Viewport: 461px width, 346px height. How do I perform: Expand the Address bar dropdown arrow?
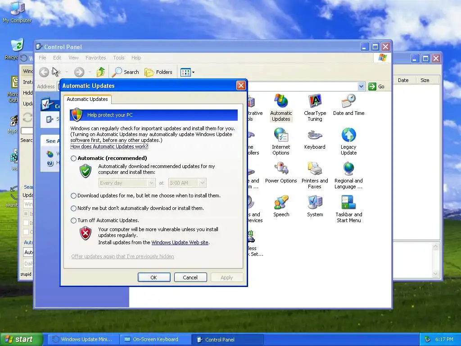click(361, 86)
